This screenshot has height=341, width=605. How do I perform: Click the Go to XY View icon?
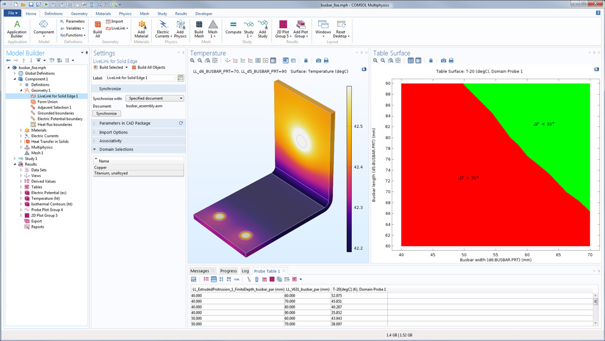(235, 61)
